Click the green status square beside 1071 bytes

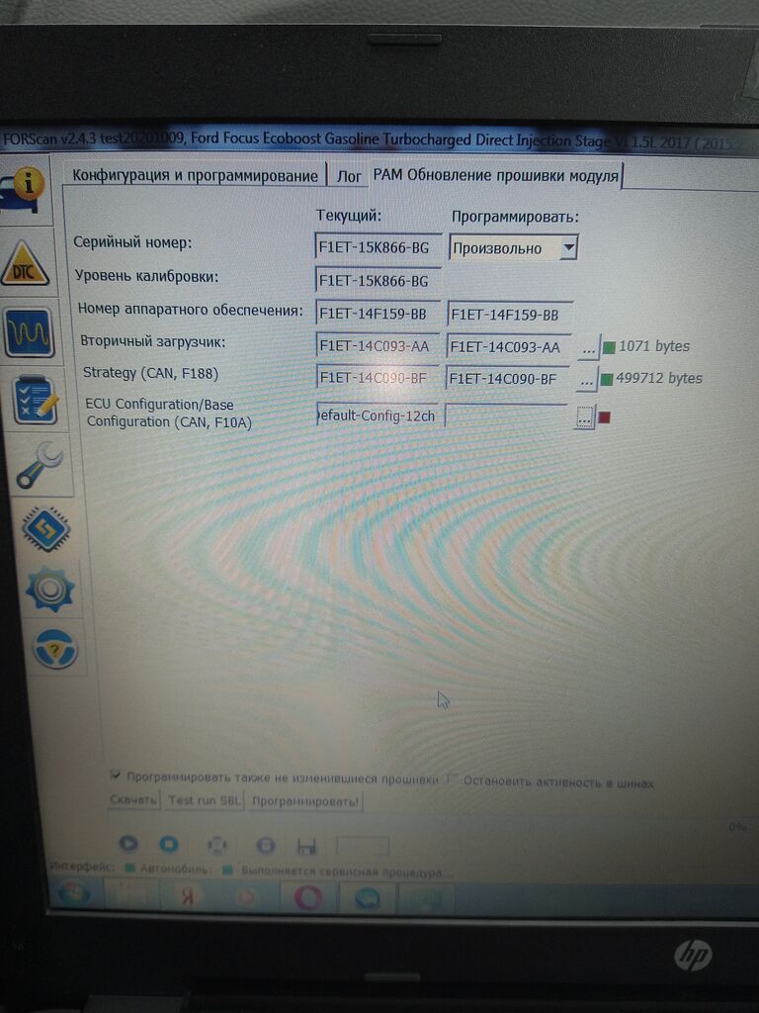click(609, 347)
